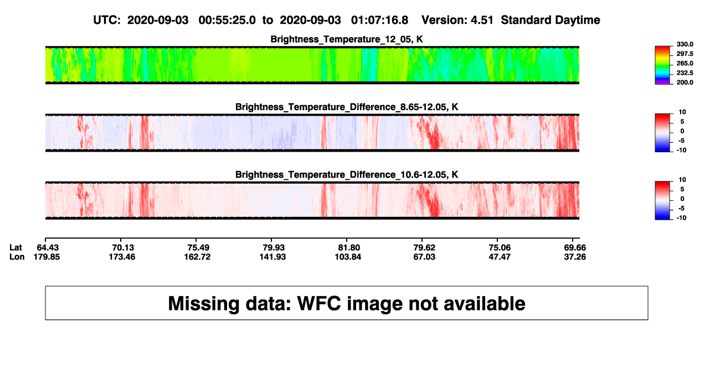The width and height of the screenshot is (720, 369).
Task: Click longitude value '37.26'
Action: click(x=575, y=257)
